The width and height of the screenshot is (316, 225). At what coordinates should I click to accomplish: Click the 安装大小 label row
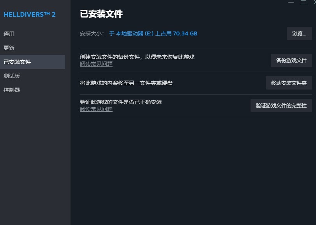pos(90,33)
